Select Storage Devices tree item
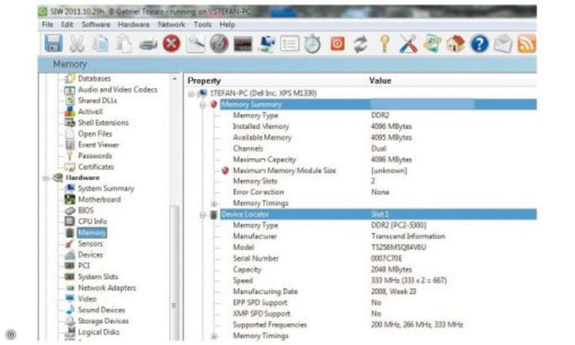The width and height of the screenshot is (575, 345). (103, 321)
